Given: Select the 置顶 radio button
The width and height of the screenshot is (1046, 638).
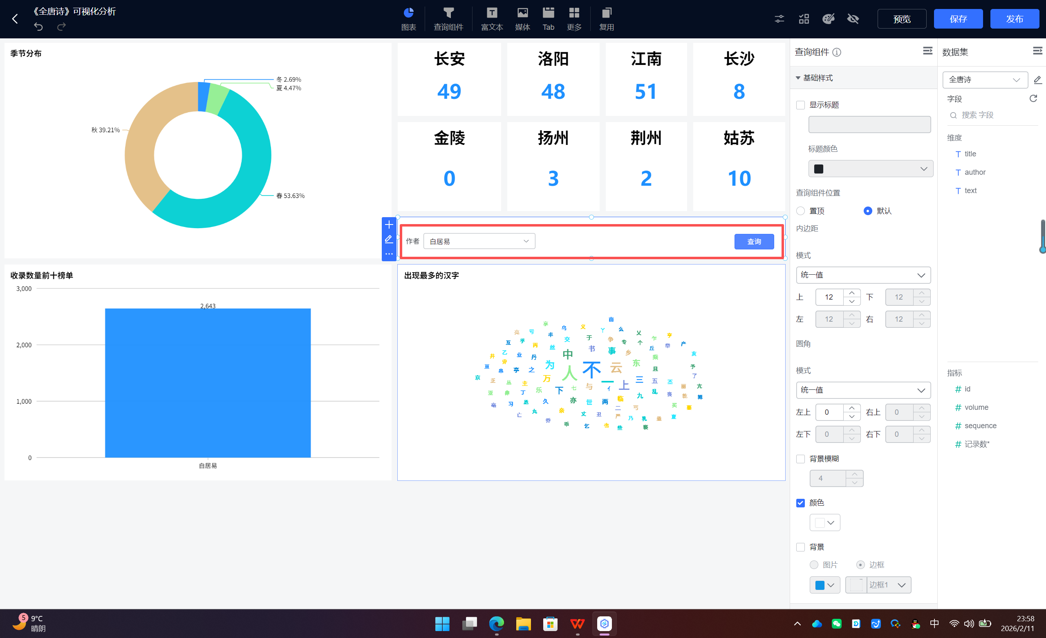Looking at the screenshot, I should [x=801, y=211].
